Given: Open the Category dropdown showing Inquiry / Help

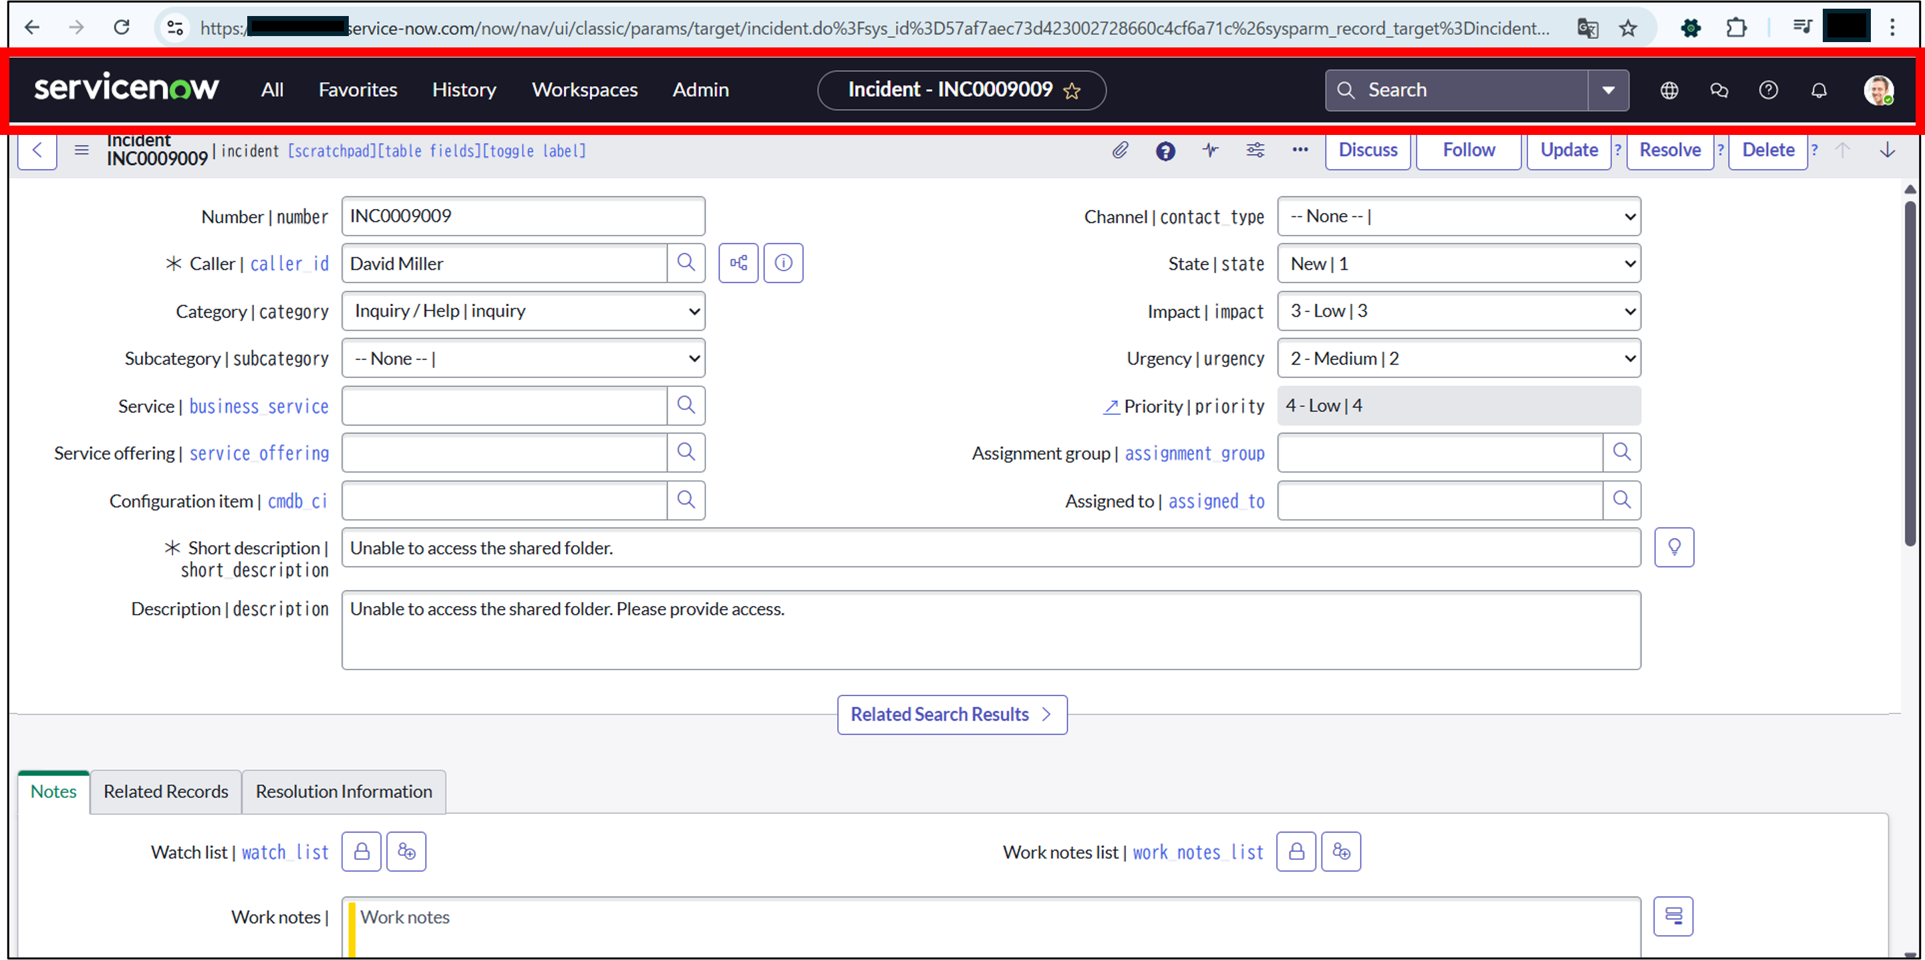Looking at the screenshot, I should [523, 311].
